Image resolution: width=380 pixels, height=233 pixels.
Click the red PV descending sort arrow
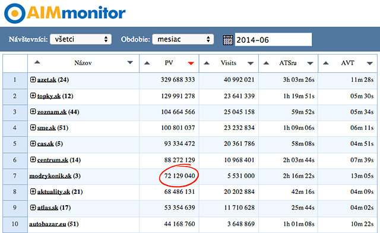pyautogui.click(x=191, y=63)
